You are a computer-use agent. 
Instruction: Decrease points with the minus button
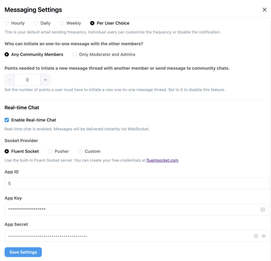tap(10, 80)
